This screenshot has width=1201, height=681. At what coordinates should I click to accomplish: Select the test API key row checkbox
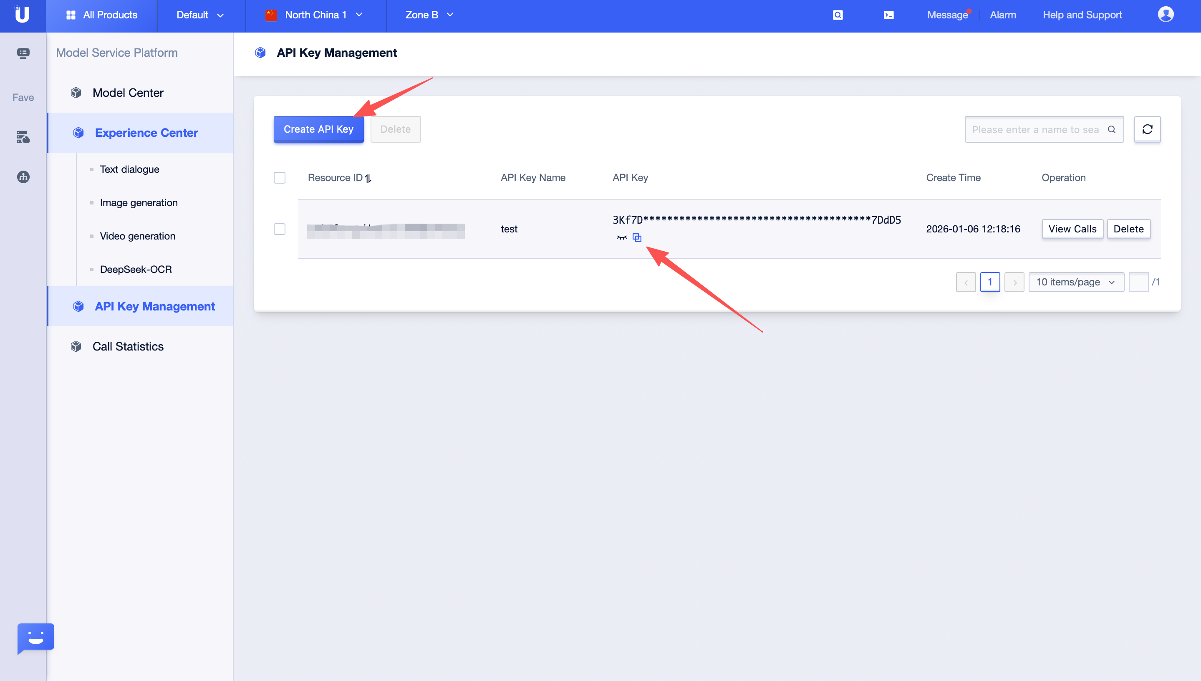pyautogui.click(x=279, y=229)
